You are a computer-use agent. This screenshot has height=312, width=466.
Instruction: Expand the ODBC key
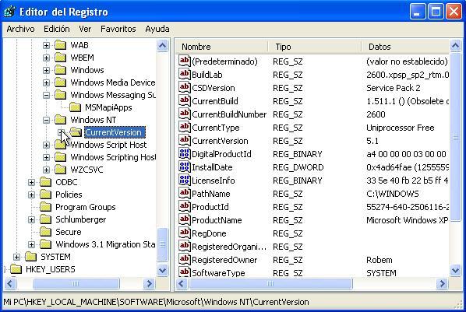click(31, 182)
